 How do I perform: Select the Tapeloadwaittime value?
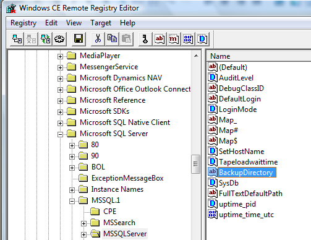tap(248, 162)
